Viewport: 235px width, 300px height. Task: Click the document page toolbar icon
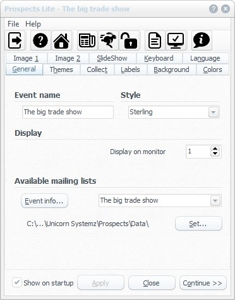[x=155, y=40]
